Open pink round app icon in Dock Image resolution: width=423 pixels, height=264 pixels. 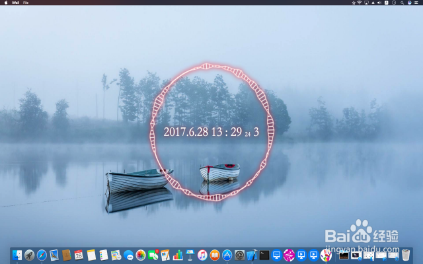289,255
